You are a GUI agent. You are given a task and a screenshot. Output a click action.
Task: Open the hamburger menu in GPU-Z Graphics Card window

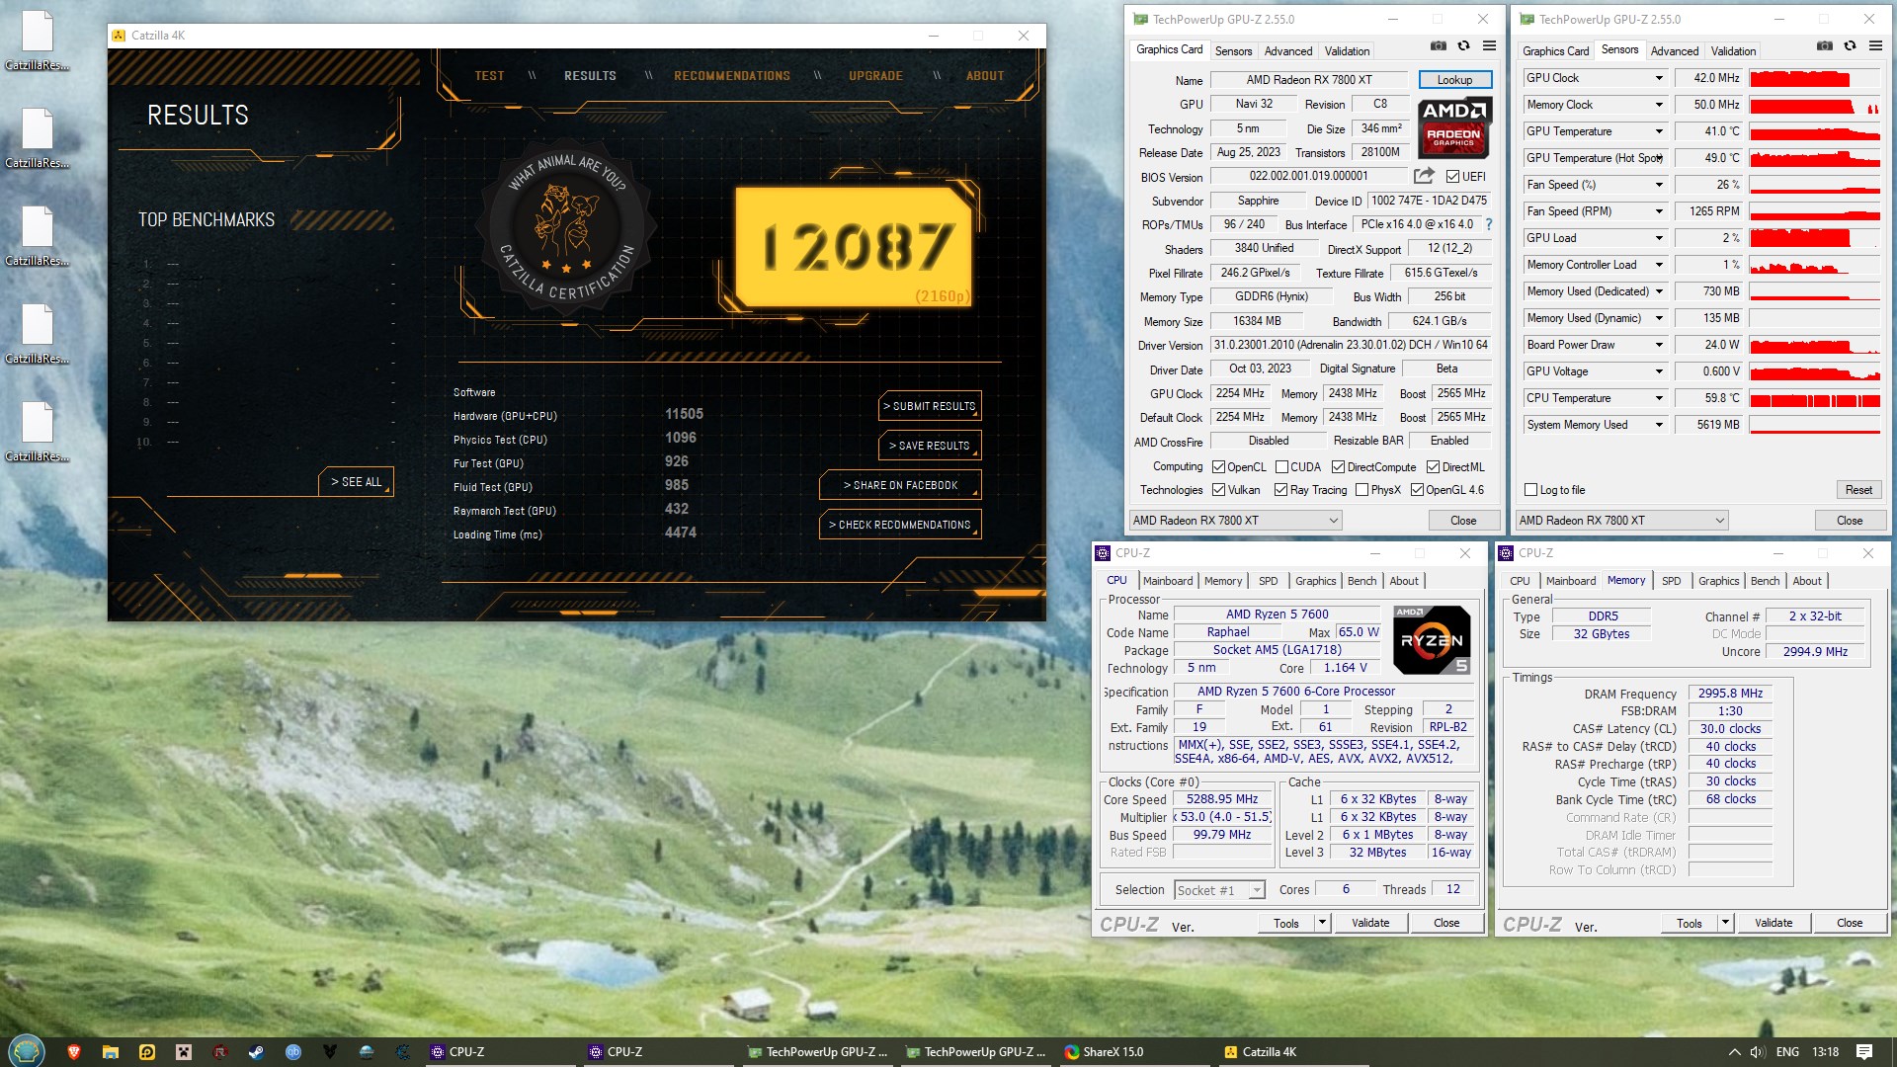coord(1489,46)
